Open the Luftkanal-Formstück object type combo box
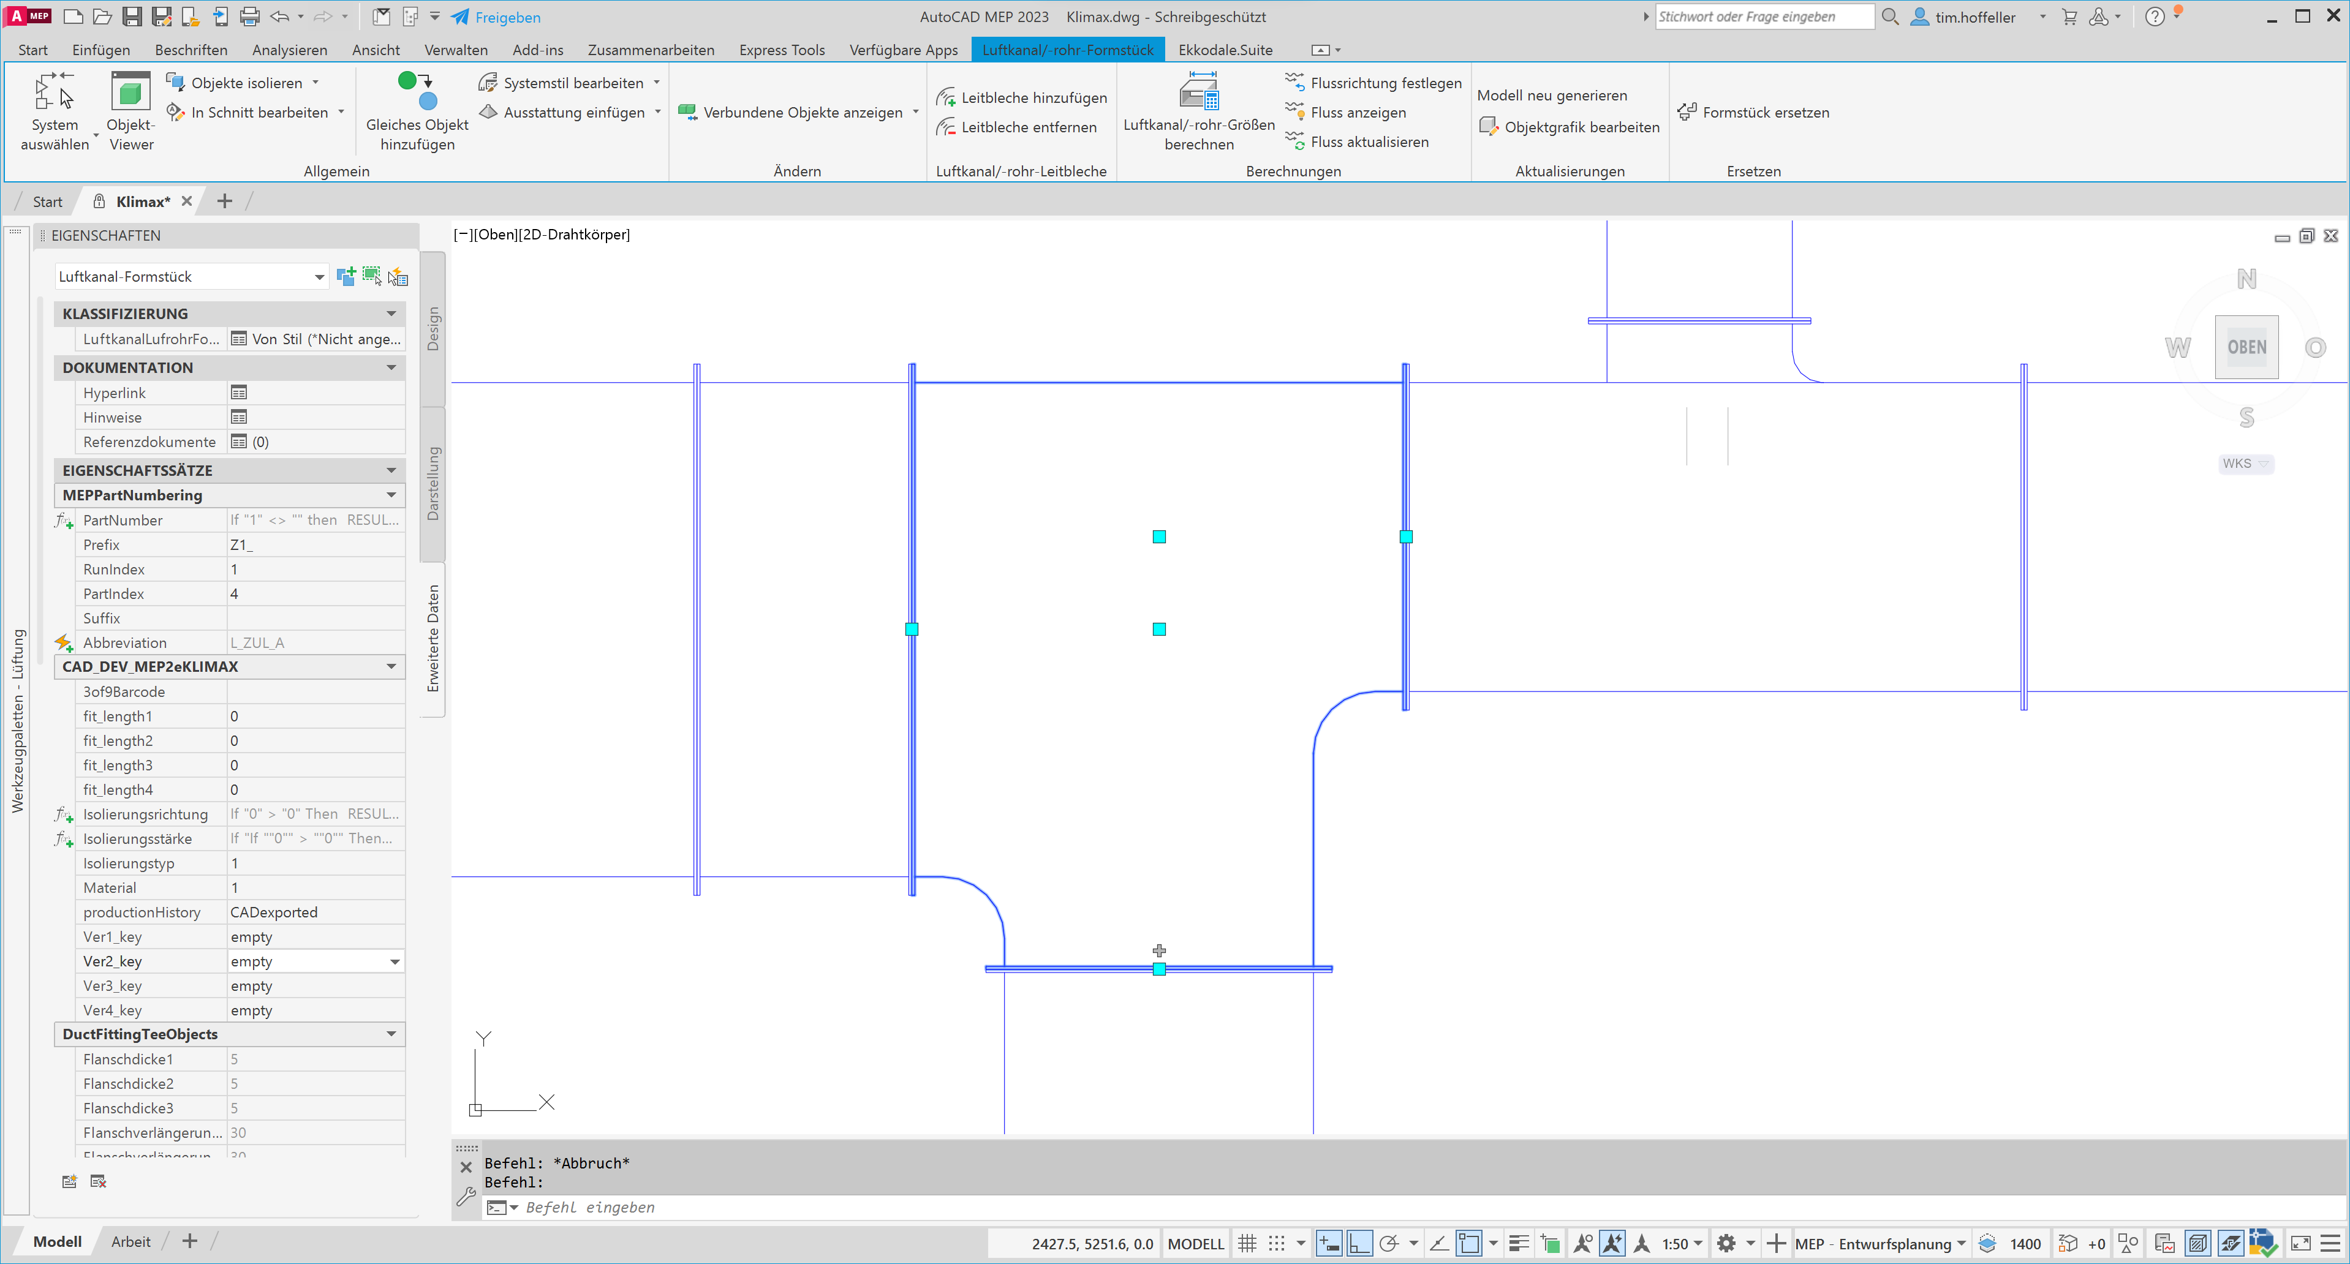2350x1264 pixels. (192, 276)
